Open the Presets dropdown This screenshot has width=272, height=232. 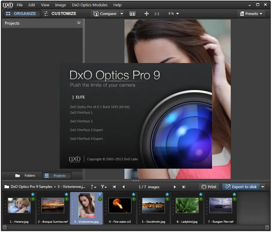point(251,14)
